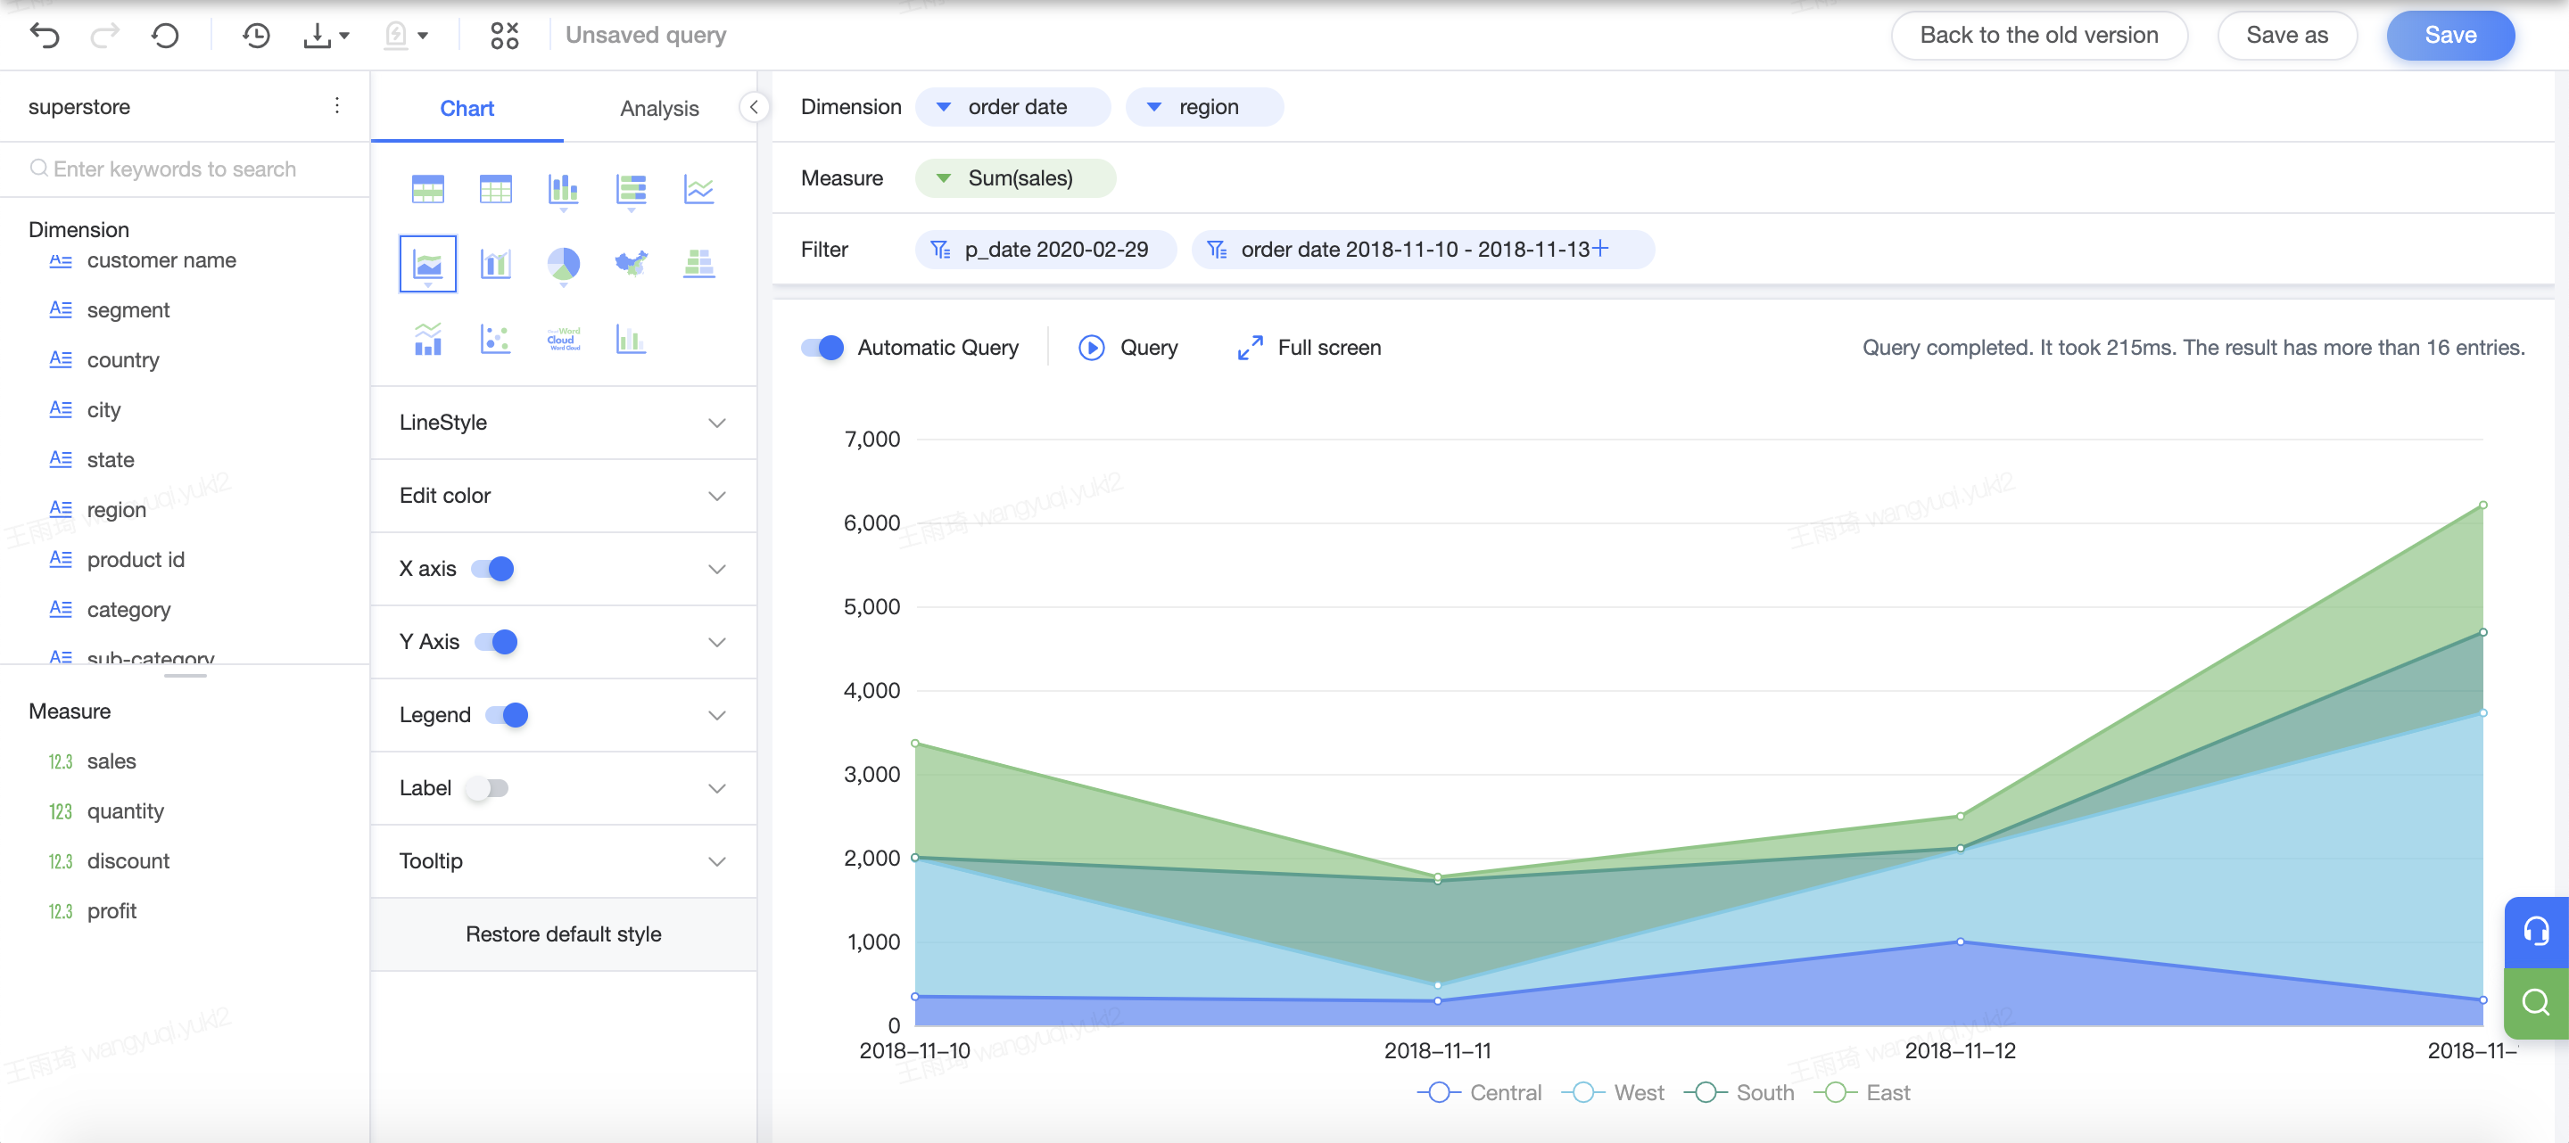Toggle East series in chart legend

point(1861,1092)
